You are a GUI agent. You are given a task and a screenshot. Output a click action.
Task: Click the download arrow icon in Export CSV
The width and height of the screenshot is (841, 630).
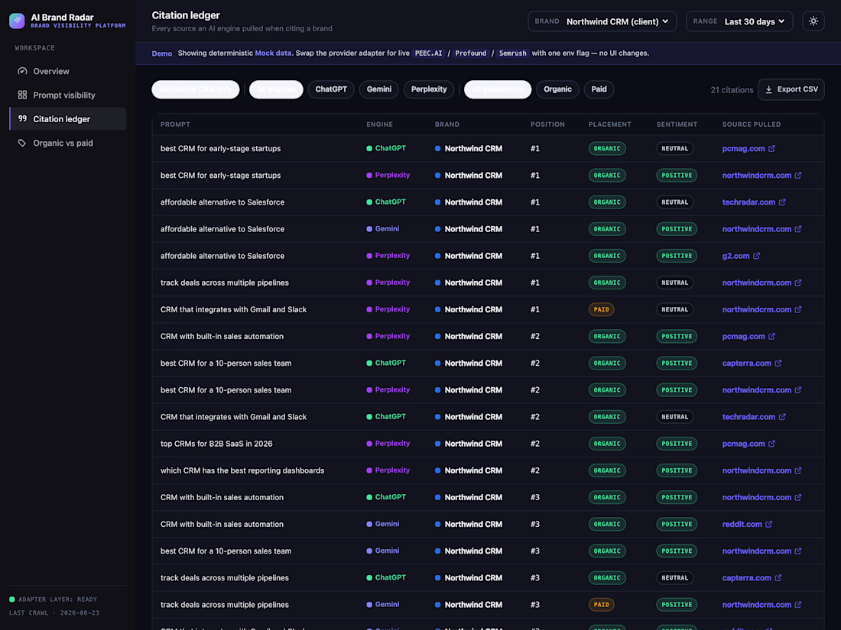[x=768, y=89]
